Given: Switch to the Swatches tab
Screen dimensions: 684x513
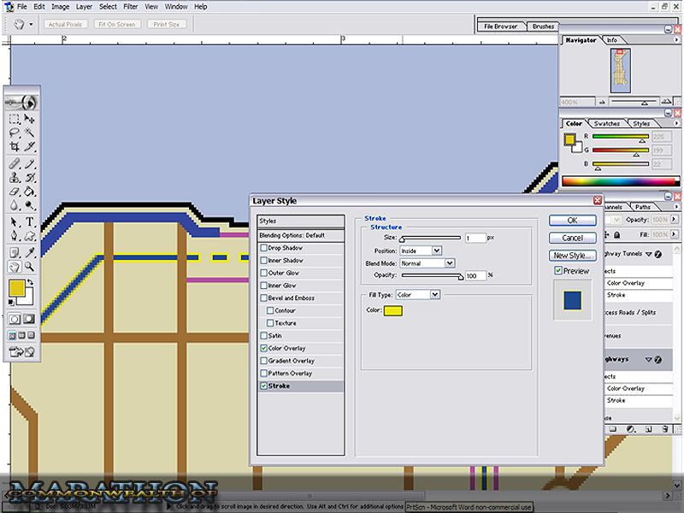Looking at the screenshot, I should [606, 124].
